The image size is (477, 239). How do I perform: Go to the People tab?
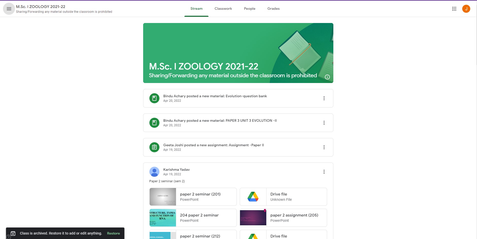pos(250,9)
